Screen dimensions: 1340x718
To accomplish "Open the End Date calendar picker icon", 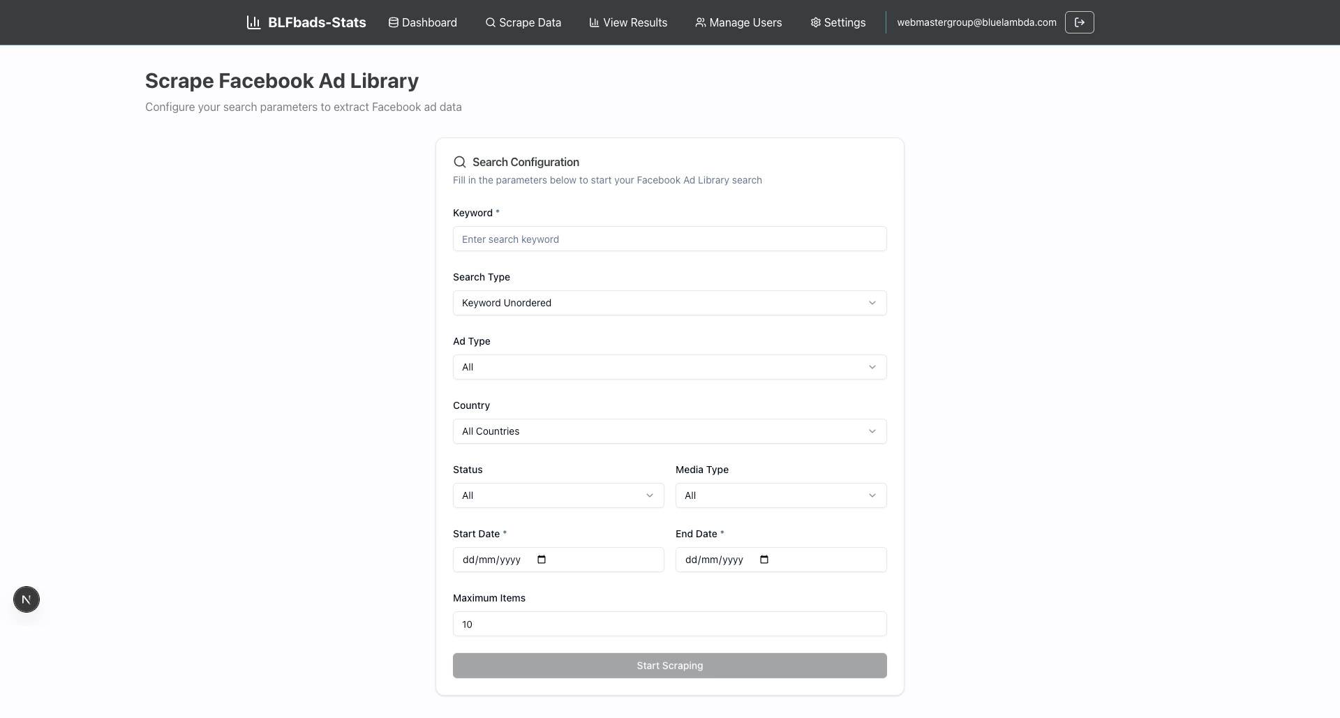I will pyautogui.click(x=764, y=560).
